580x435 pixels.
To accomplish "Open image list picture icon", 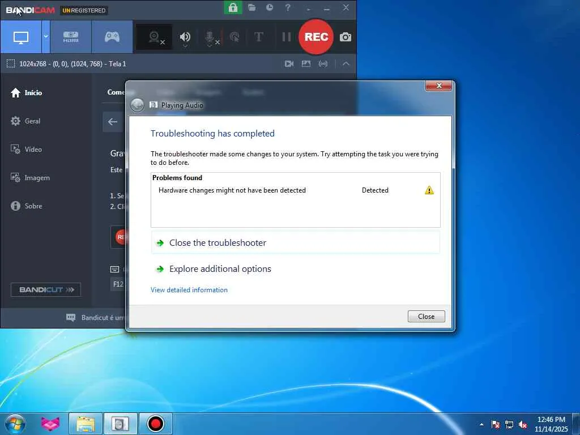I will tap(306, 63).
